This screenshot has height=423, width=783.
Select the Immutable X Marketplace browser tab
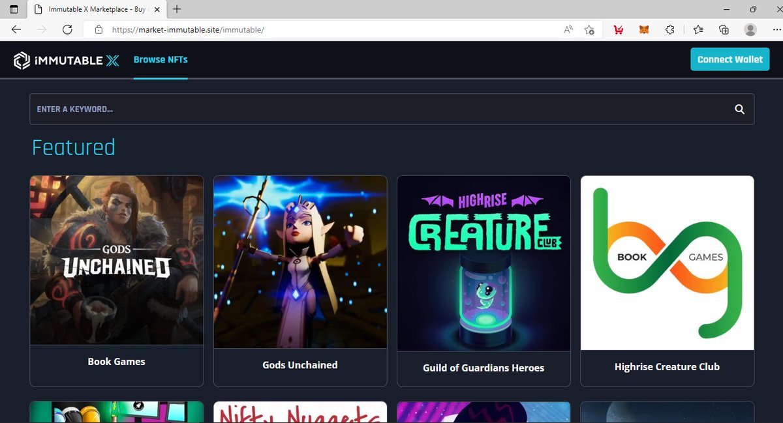tap(97, 9)
